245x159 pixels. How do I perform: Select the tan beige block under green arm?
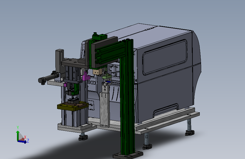97,72
